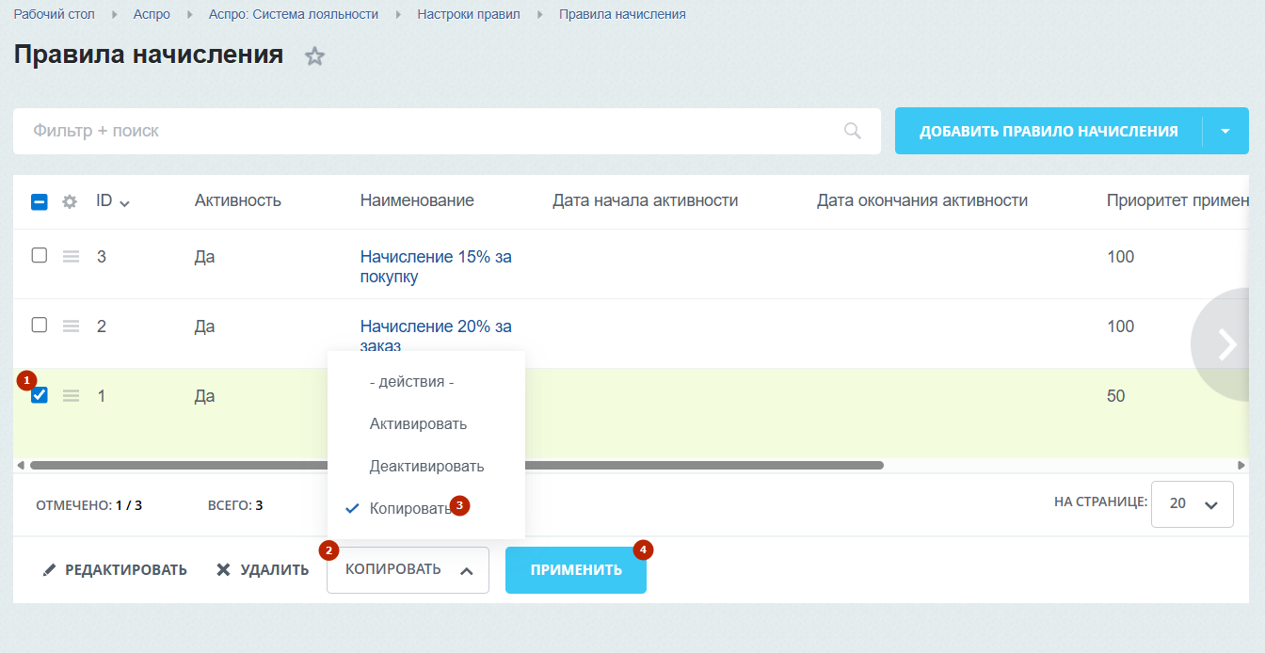
Task: Click the horizontal scrollbar right arrow
Action: 1241,465
